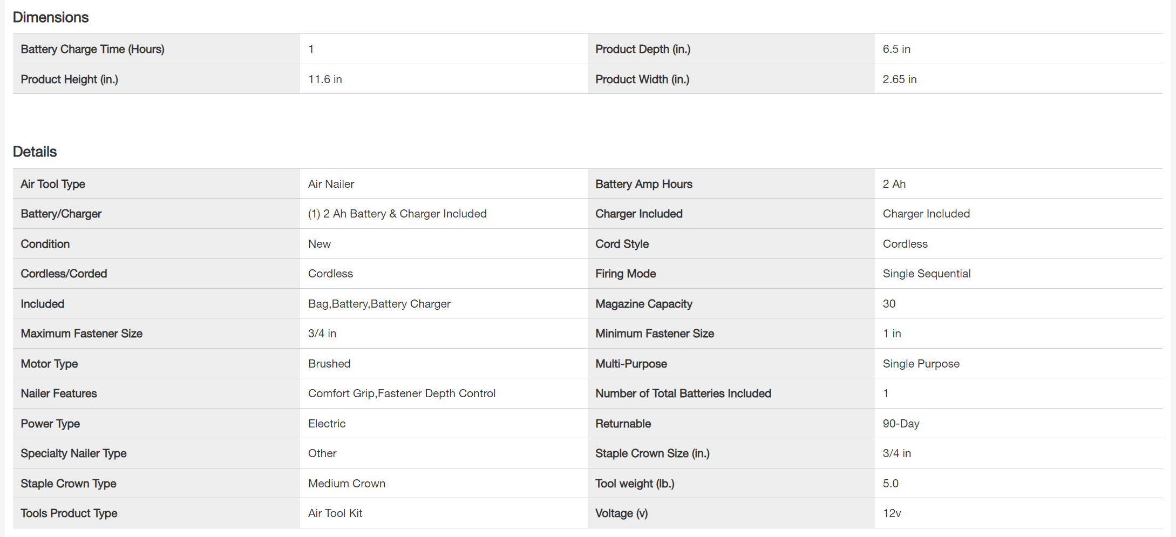Viewport: 1176px width, 537px height.
Task: Click the Comfort Grip,Fastener Depth Control text
Action: point(402,393)
